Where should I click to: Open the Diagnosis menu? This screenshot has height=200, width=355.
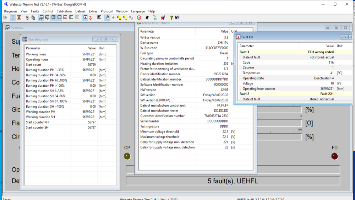point(10,11)
